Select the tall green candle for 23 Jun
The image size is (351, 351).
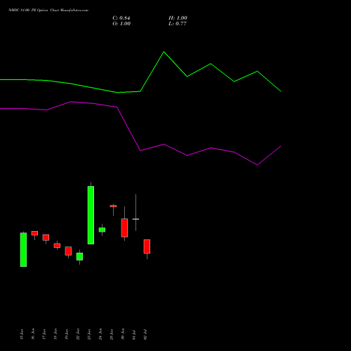point(91,215)
